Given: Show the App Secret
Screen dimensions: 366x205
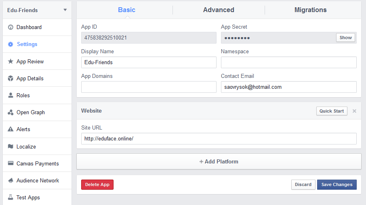Looking at the screenshot, I should click(x=345, y=38).
